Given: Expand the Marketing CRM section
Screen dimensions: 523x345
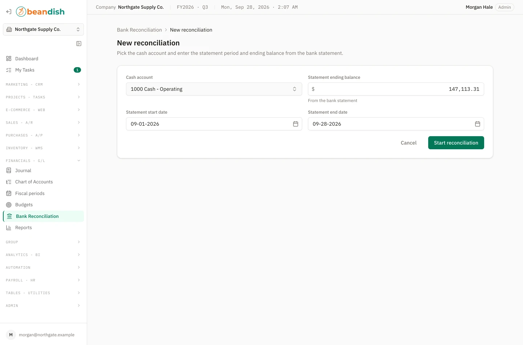Looking at the screenshot, I should [x=43, y=85].
